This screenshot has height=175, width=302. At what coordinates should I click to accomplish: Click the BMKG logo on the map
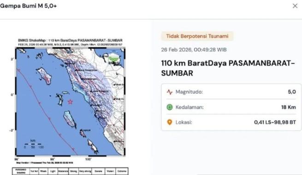pos(114,58)
